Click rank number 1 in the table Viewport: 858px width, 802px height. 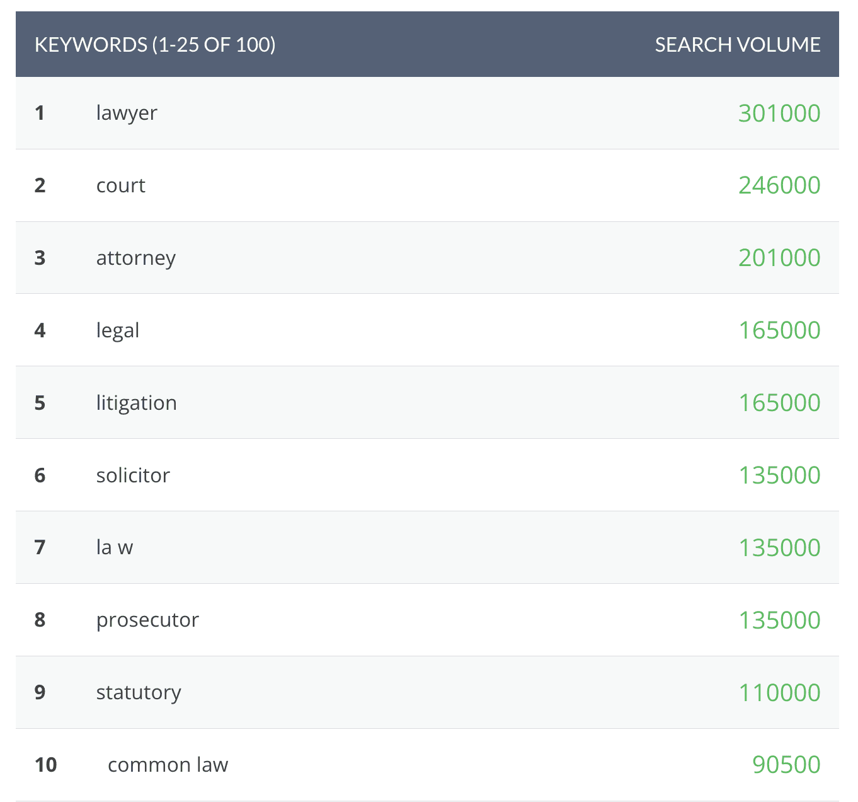[40, 113]
